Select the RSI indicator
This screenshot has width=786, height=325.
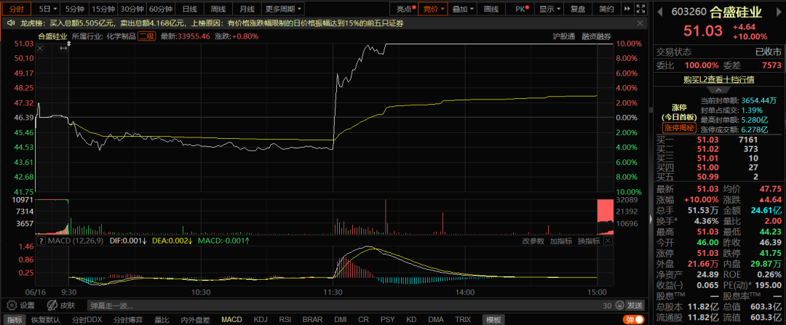285,319
